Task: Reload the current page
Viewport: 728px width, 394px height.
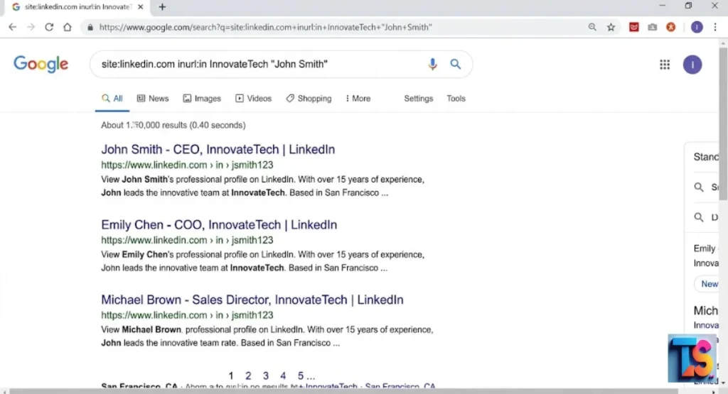Action: [x=49, y=27]
